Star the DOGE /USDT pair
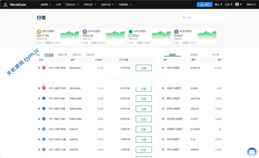259x158 pixels. 163,129
